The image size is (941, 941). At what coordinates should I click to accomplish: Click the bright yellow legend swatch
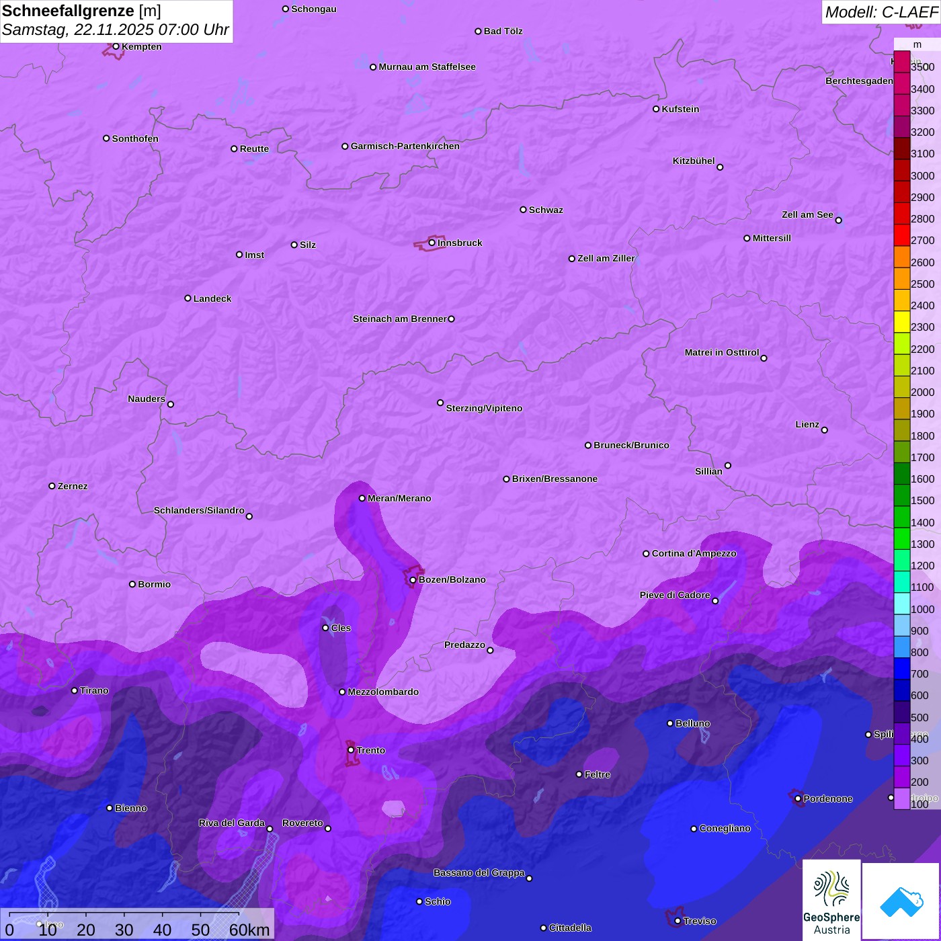(902, 321)
